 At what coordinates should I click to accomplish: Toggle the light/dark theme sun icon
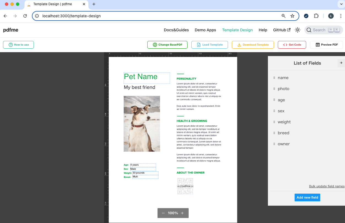tap(297, 30)
